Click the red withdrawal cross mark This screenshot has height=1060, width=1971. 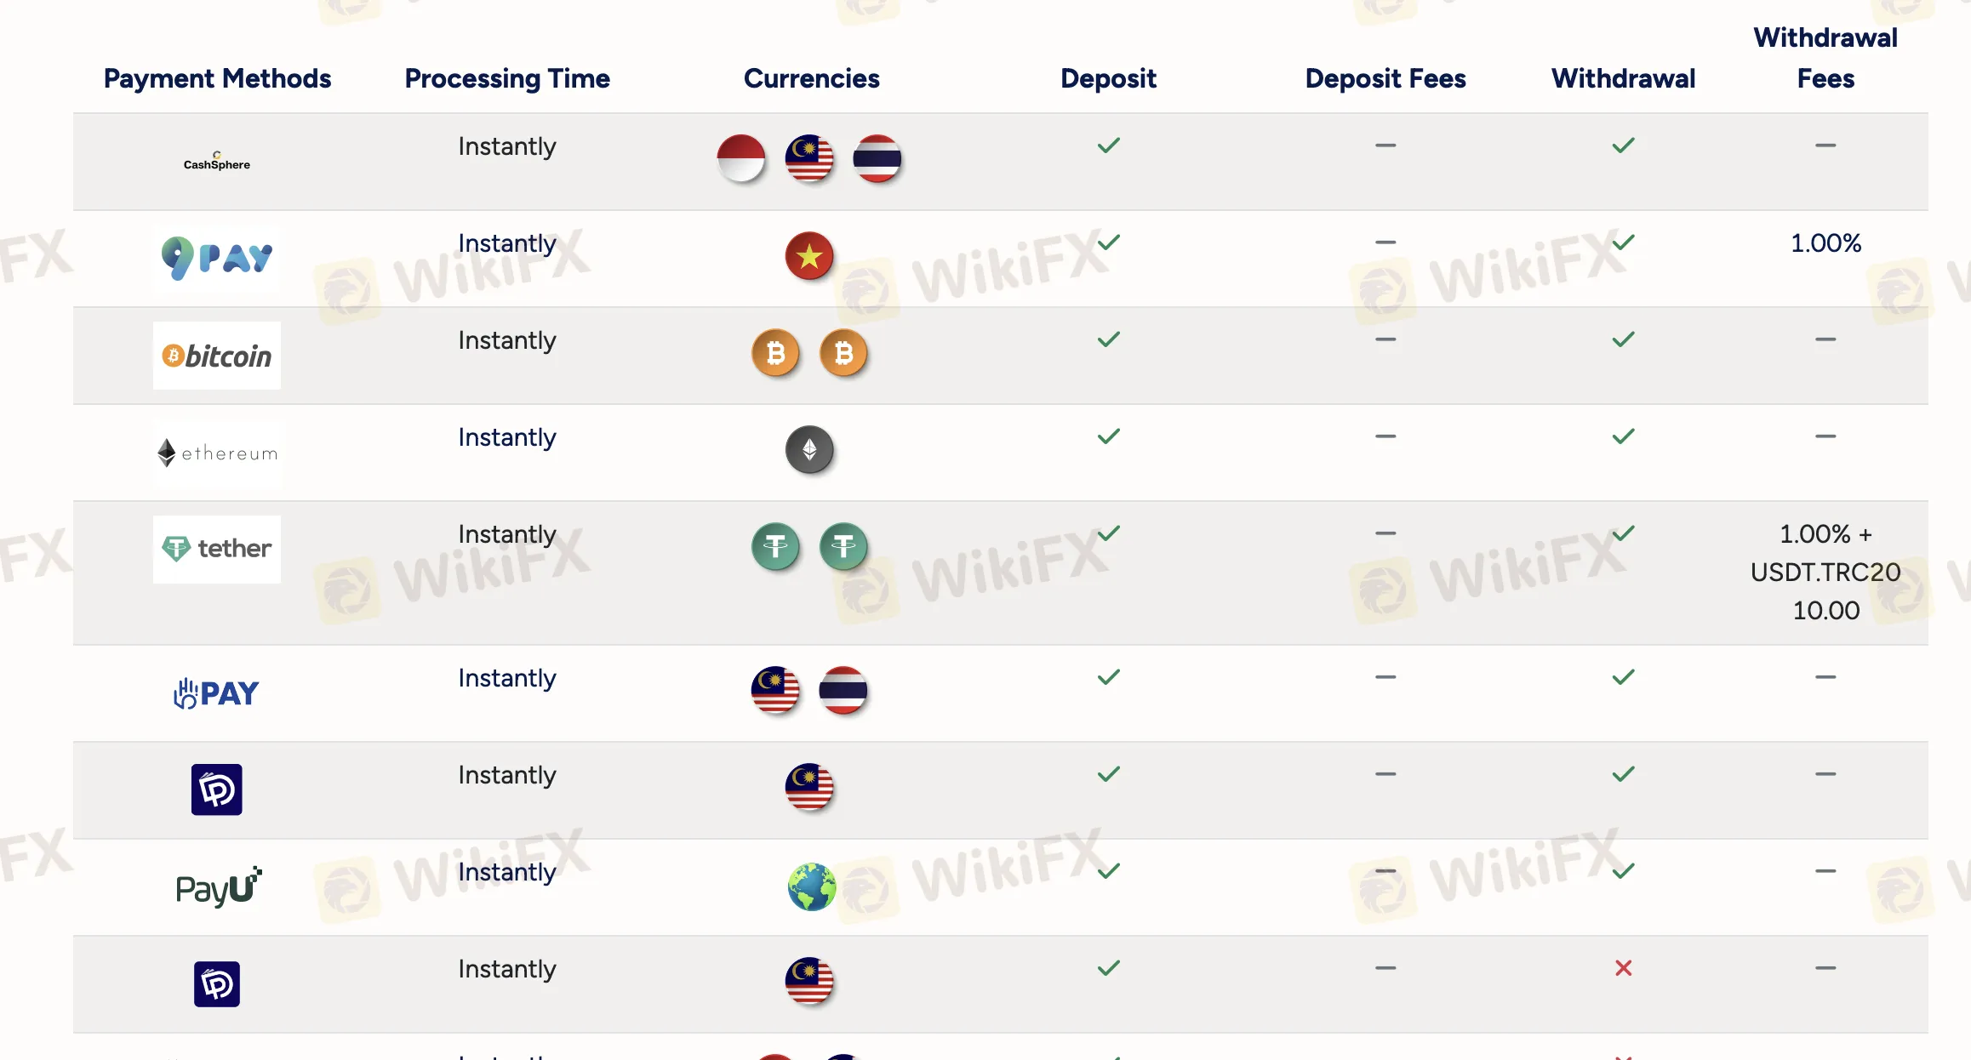point(1623,968)
